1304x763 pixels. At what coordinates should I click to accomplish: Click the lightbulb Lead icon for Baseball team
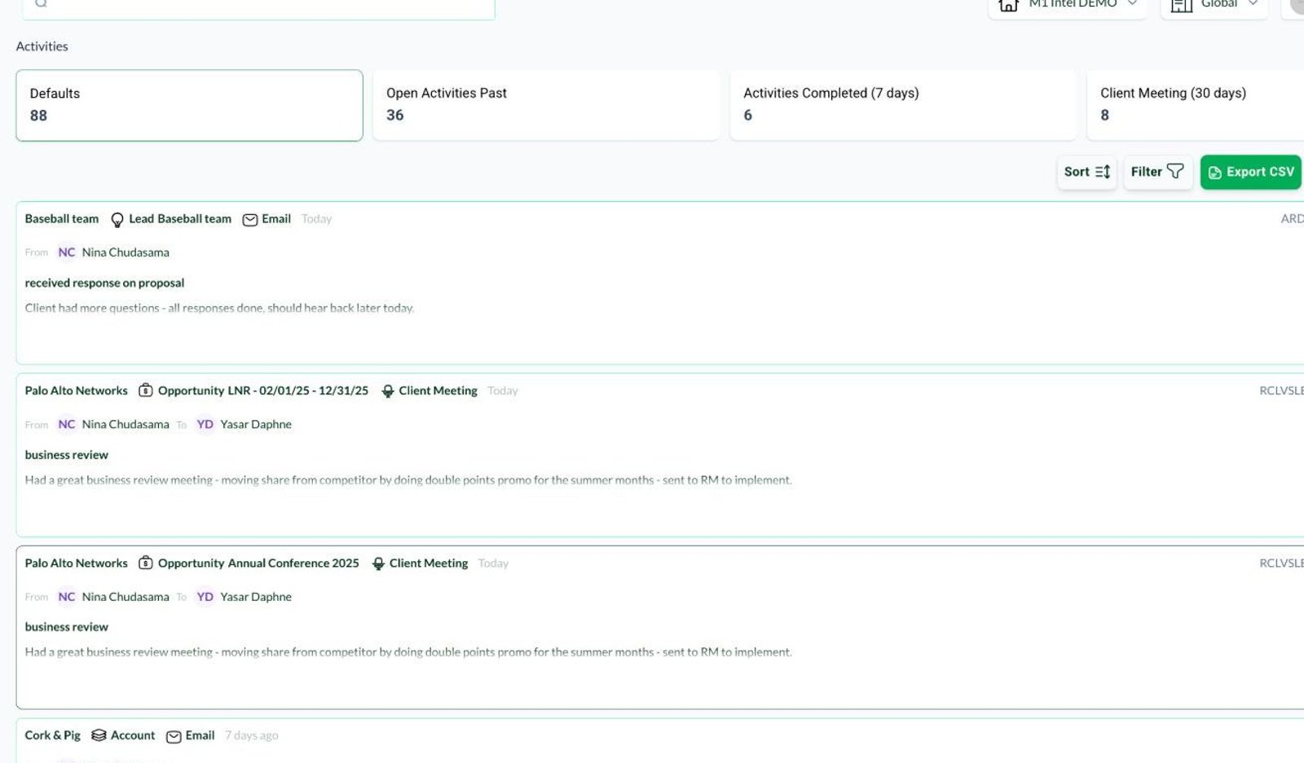pyautogui.click(x=117, y=220)
